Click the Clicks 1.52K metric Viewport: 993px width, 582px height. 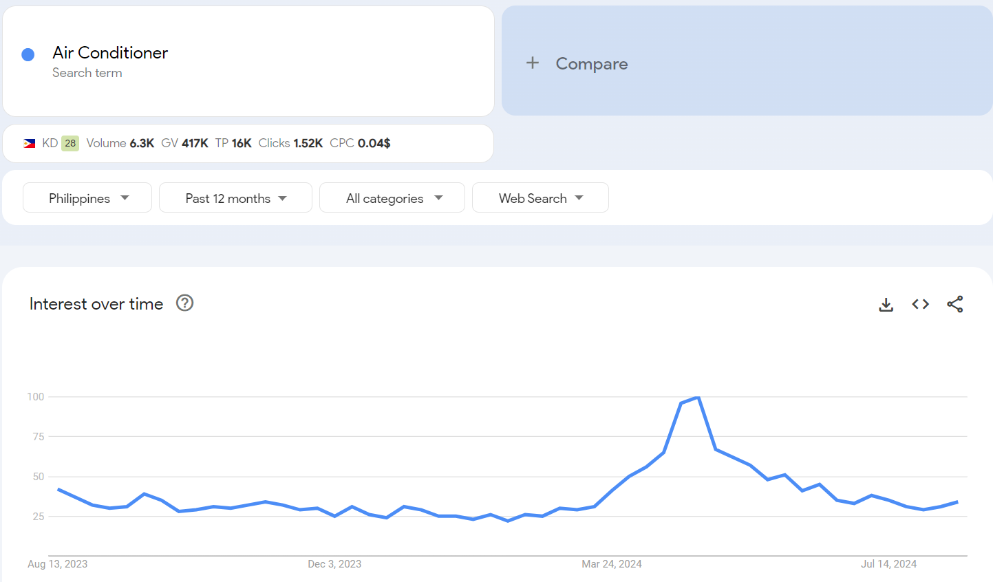click(x=290, y=143)
